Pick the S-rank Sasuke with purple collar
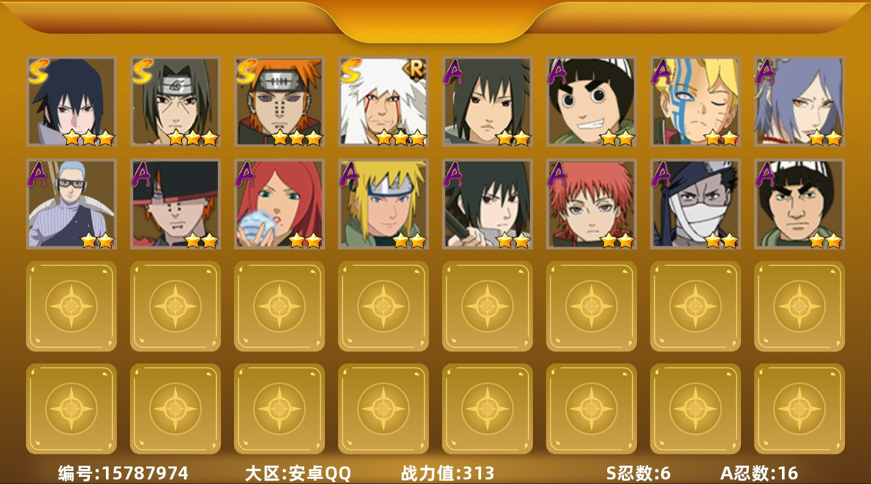Viewport: 871px width, 484px height. pos(71,101)
